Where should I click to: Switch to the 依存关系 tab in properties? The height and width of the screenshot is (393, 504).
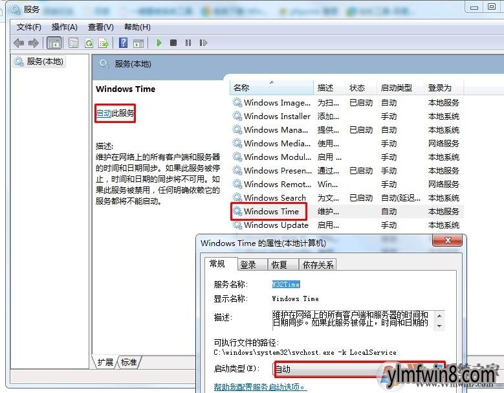tap(318, 265)
